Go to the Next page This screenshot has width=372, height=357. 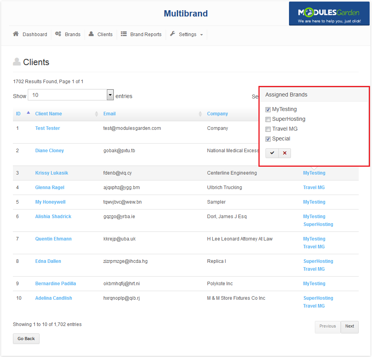click(x=349, y=326)
